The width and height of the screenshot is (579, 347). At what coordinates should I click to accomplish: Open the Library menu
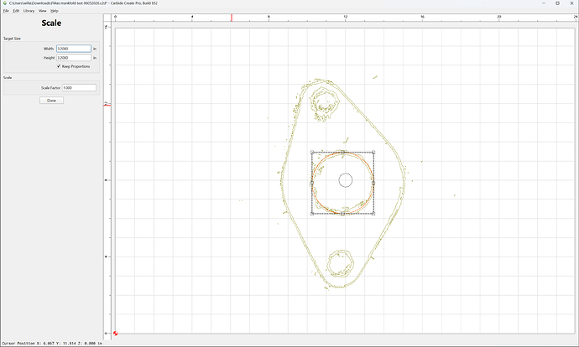29,11
